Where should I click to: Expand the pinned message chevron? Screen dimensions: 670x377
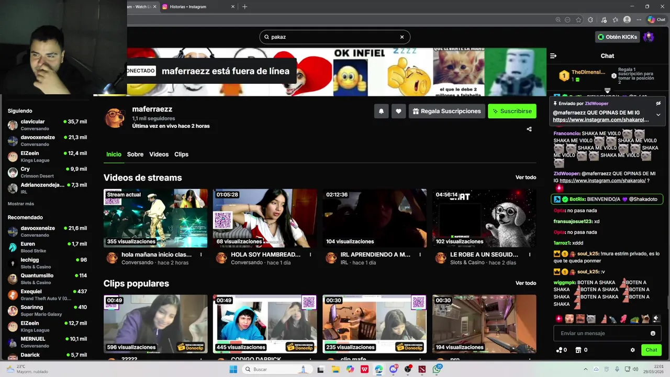[x=658, y=115]
